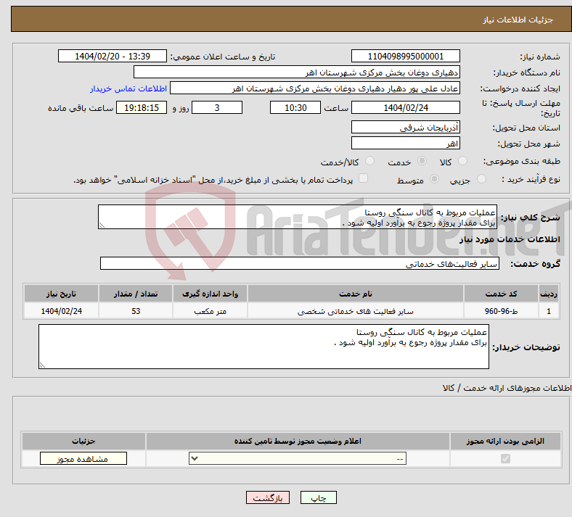Click the سایر فعالیت های خدماتی شخصی cell
Viewport: 572px width, 517px height.
(355, 311)
